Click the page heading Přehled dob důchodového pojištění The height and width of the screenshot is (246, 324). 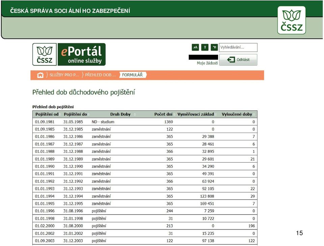[x=84, y=92]
